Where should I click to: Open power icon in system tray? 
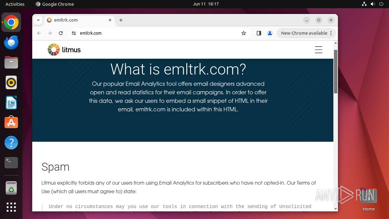(x=381, y=4)
